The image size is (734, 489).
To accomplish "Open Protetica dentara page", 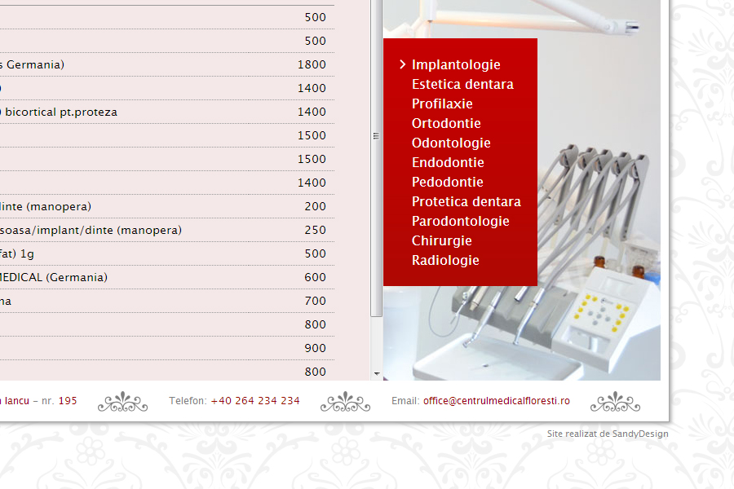I will tap(466, 201).
